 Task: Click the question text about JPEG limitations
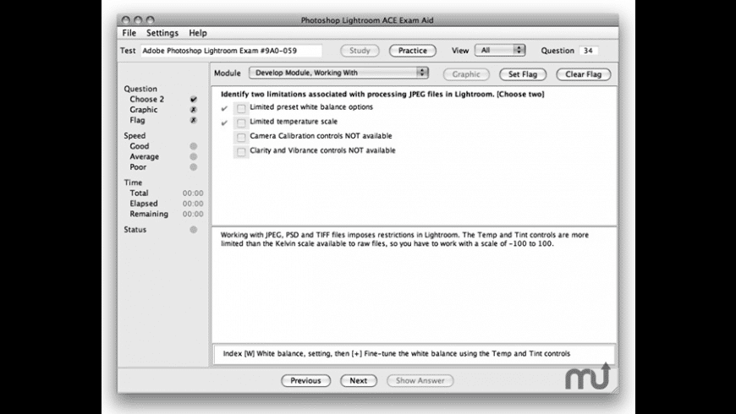(382, 95)
